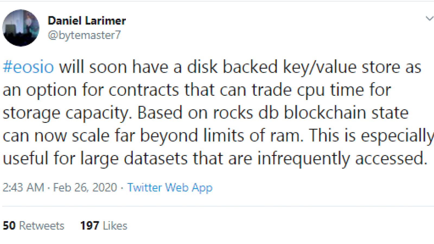Click the word Likes below the tweet
Viewport: 434px width, 244px height.
[115, 226]
